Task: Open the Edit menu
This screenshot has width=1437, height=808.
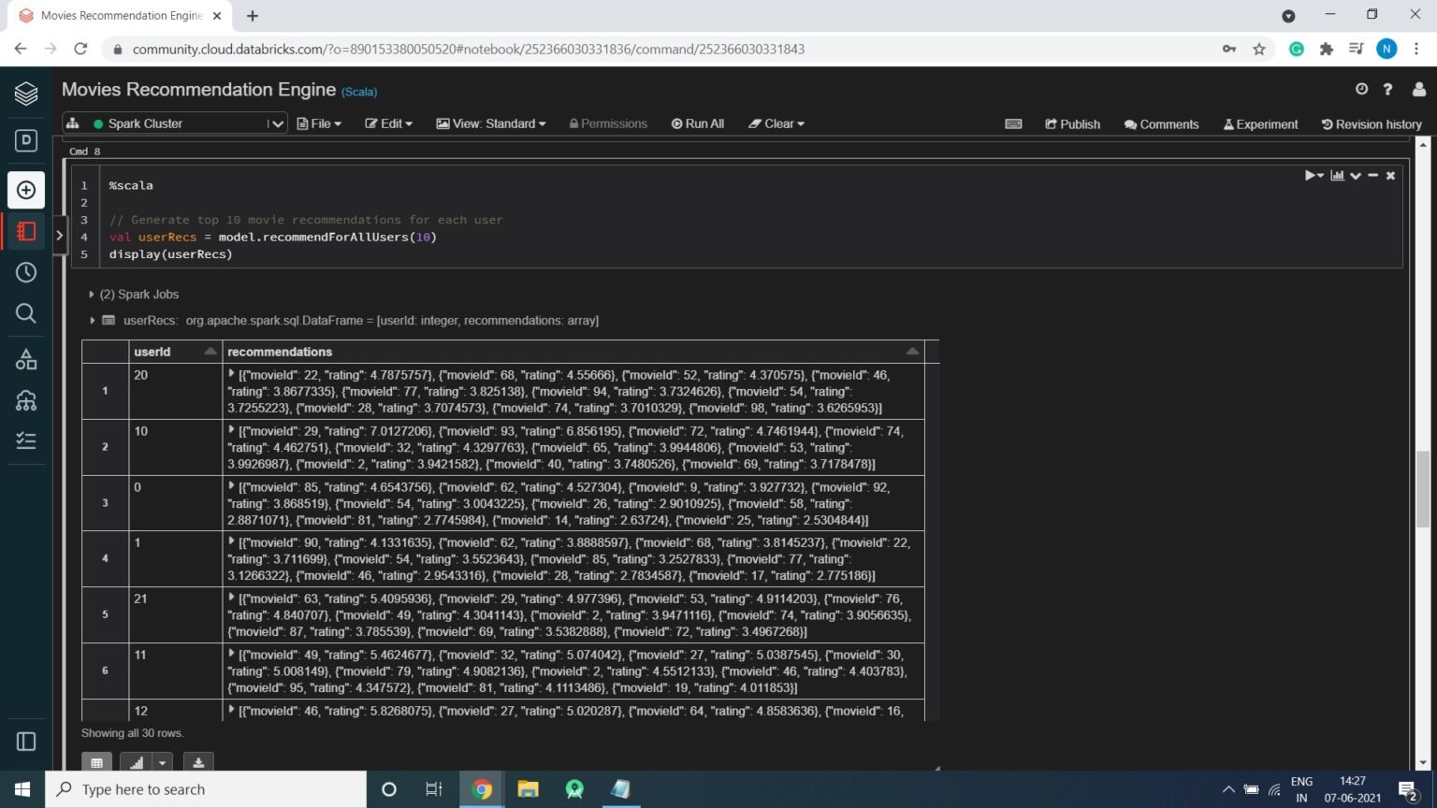Action: [388, 123]
